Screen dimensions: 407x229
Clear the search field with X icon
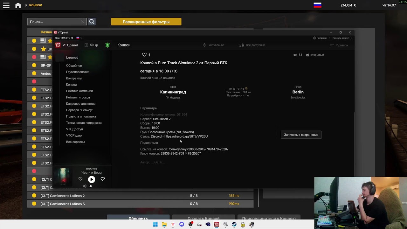[x=83, y=22]
